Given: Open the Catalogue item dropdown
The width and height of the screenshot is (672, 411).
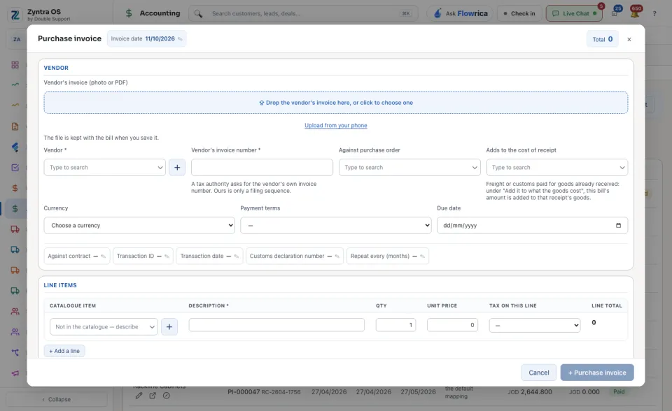Looking at the screenshot, I should coord(104,326).
